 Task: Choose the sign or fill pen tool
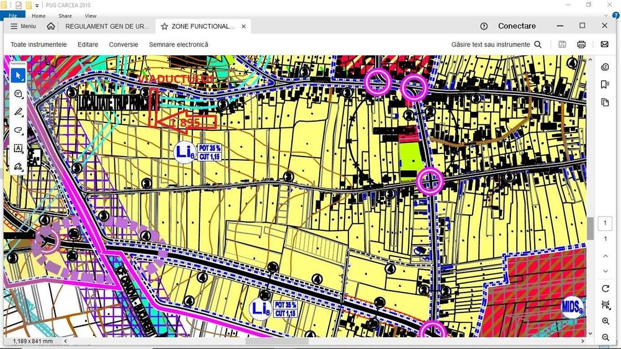pos(18,166)
